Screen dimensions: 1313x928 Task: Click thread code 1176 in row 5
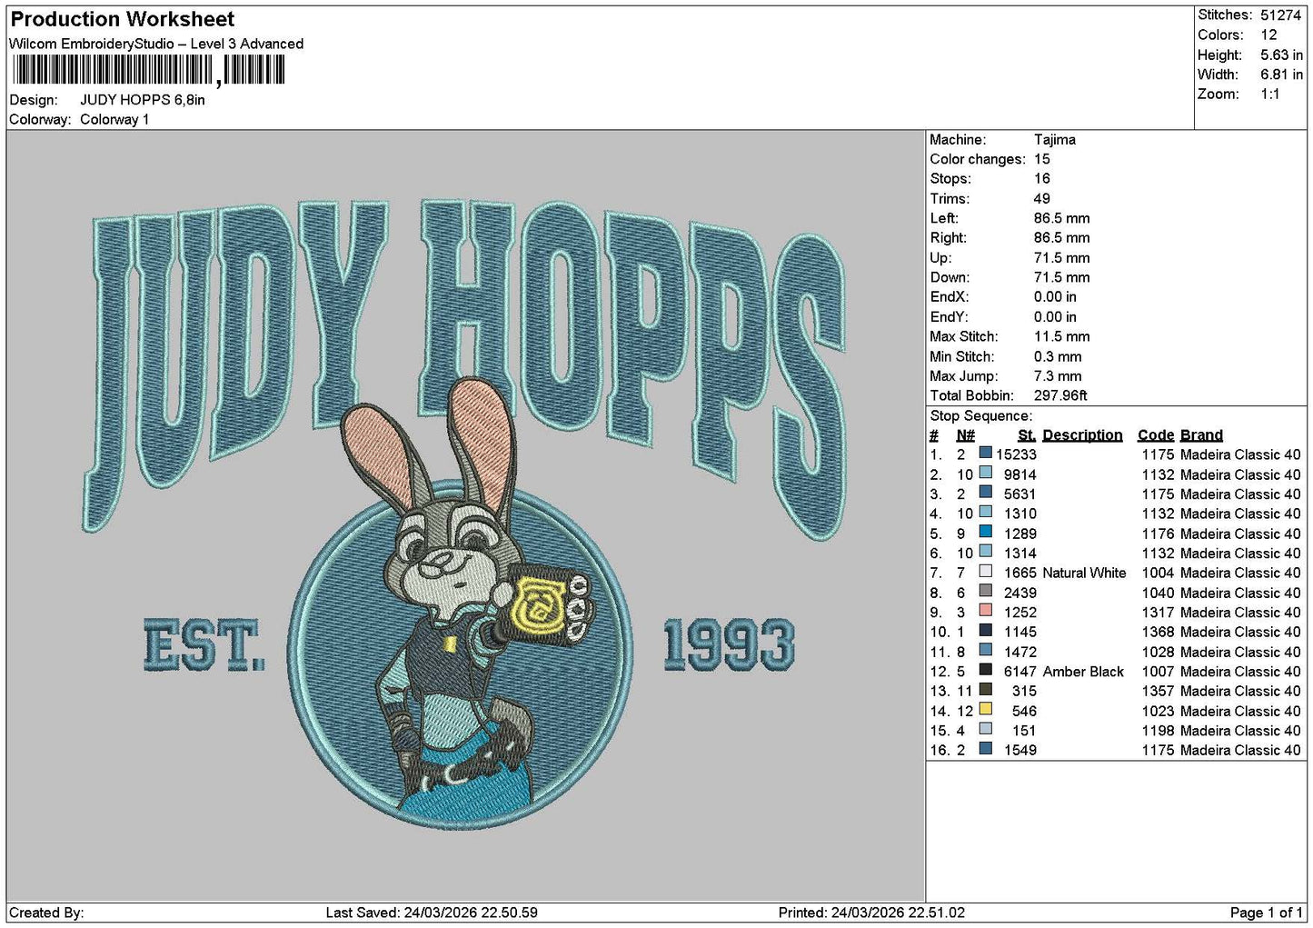click(x=1158, y=534)
